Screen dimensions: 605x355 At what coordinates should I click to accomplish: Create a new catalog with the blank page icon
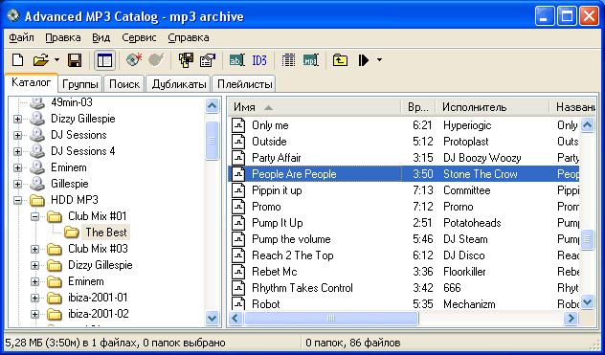[18, 60]
